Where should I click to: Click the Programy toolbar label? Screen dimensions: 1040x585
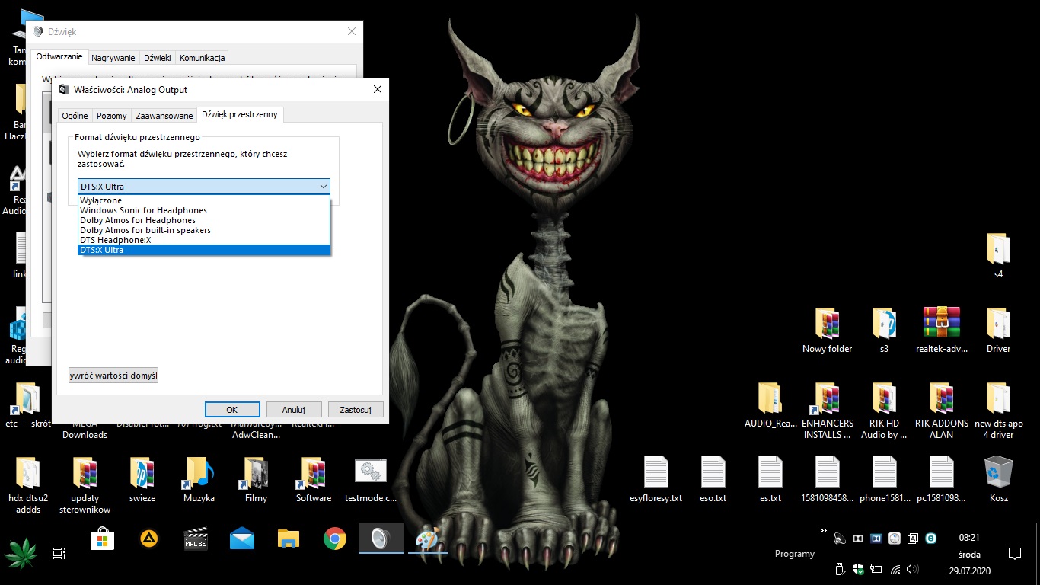click(x=794, y=554)
